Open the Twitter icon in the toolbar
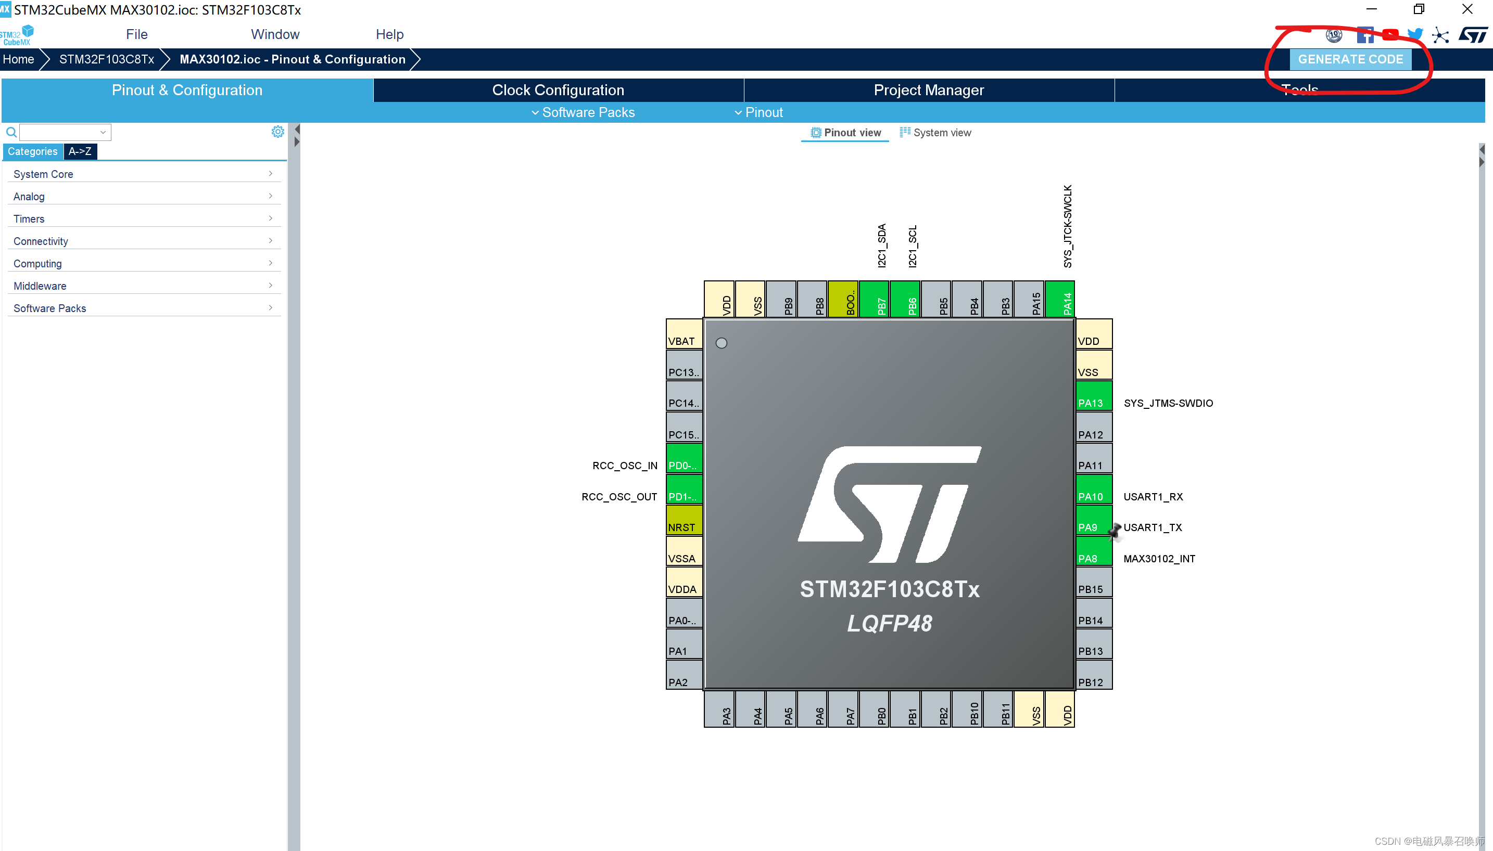Screen dimensions: 1493x851 point(1416,35)
